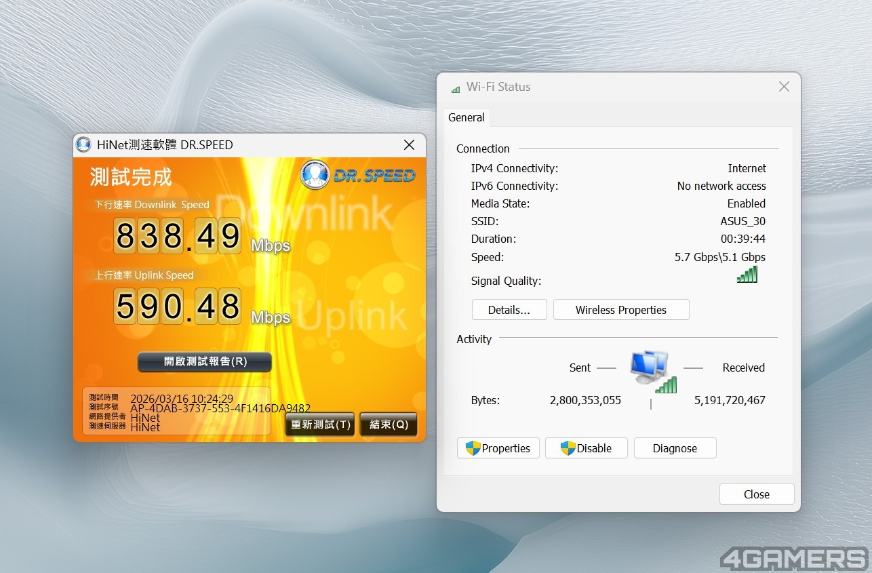Open Wireless Properties
The image size is (872, 573).
pyautogui.click(x=620, y=310)
